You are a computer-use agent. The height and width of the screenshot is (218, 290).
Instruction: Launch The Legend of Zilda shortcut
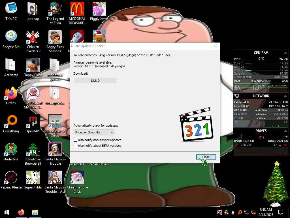click(x=55, y=13)
